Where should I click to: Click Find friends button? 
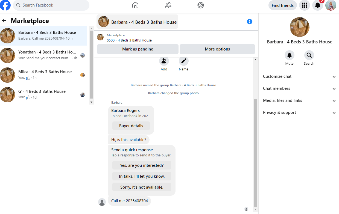[x=283, y=5]
